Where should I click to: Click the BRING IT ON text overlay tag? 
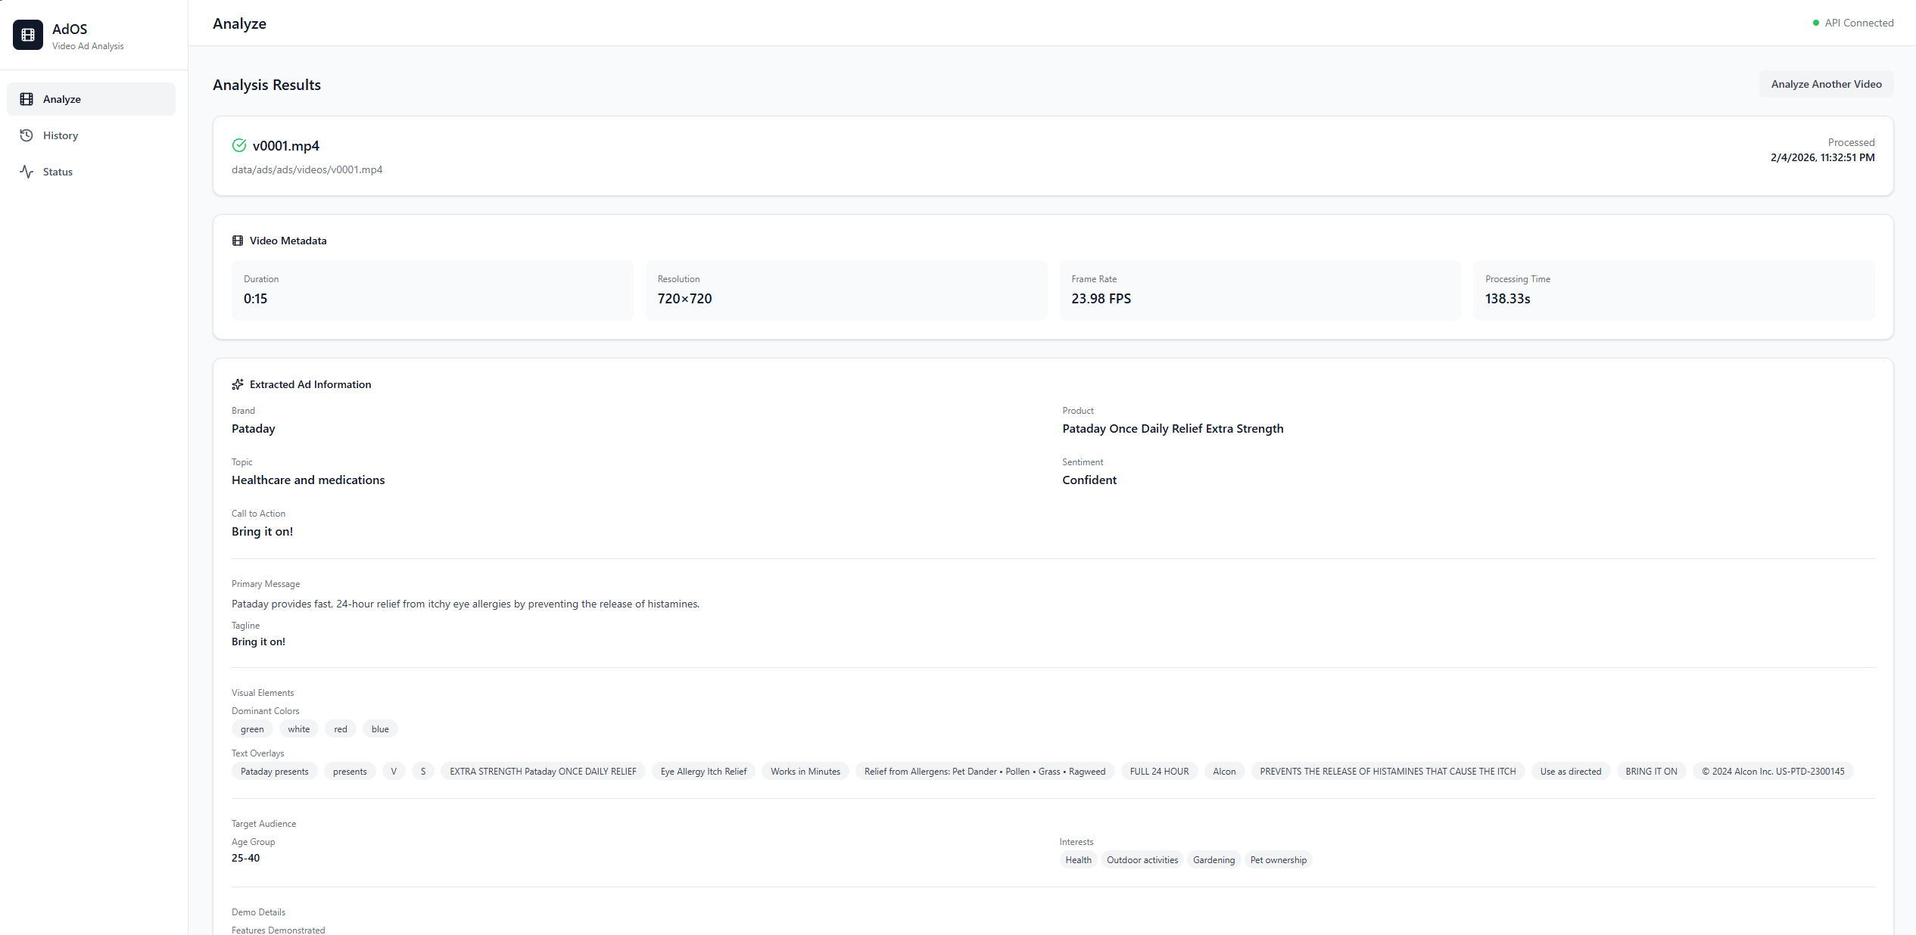1651,772
